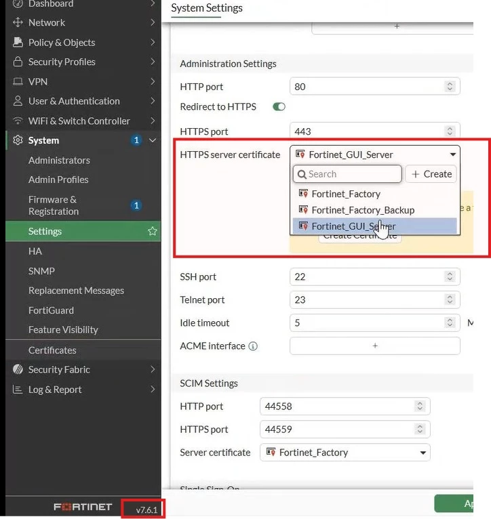Click the Telnet port field
The image size is (491, 519).
click(x=375, y=300)
